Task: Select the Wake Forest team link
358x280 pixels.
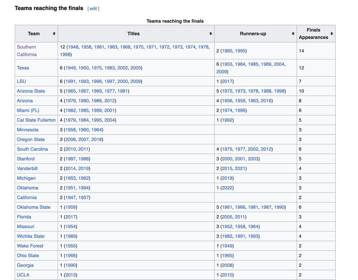Action: click(30, 246)
